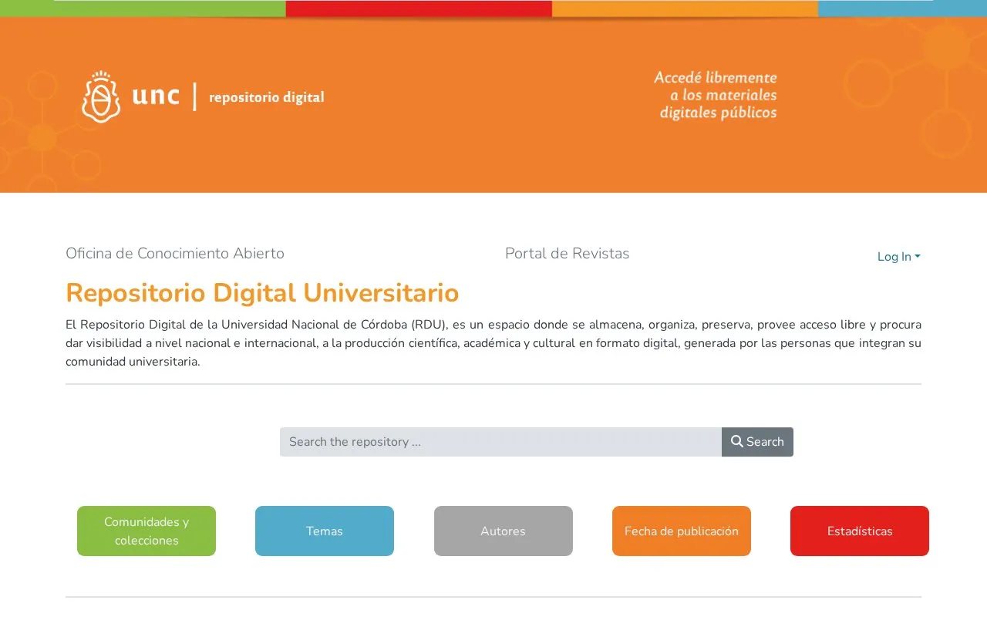This screenshot has height=617, width=987.
Task: Click the Repositorio Digital Universitario heading
Action: tap(262, 293)
